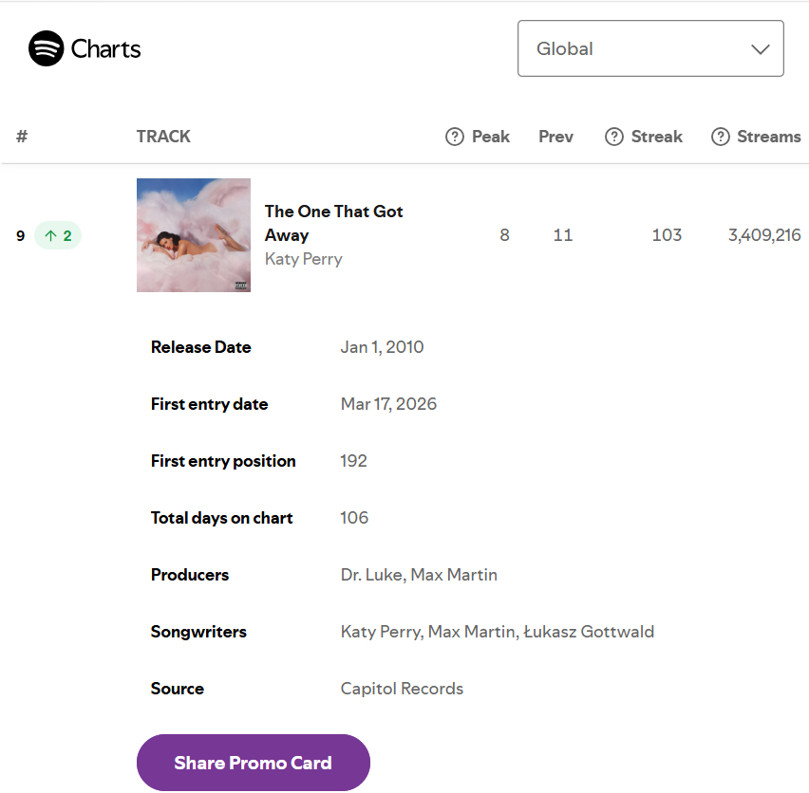Image resolution: width=809 pixels, height=793 pixels.
Task: Open the Global region dropdown
Action: point(650,48)
